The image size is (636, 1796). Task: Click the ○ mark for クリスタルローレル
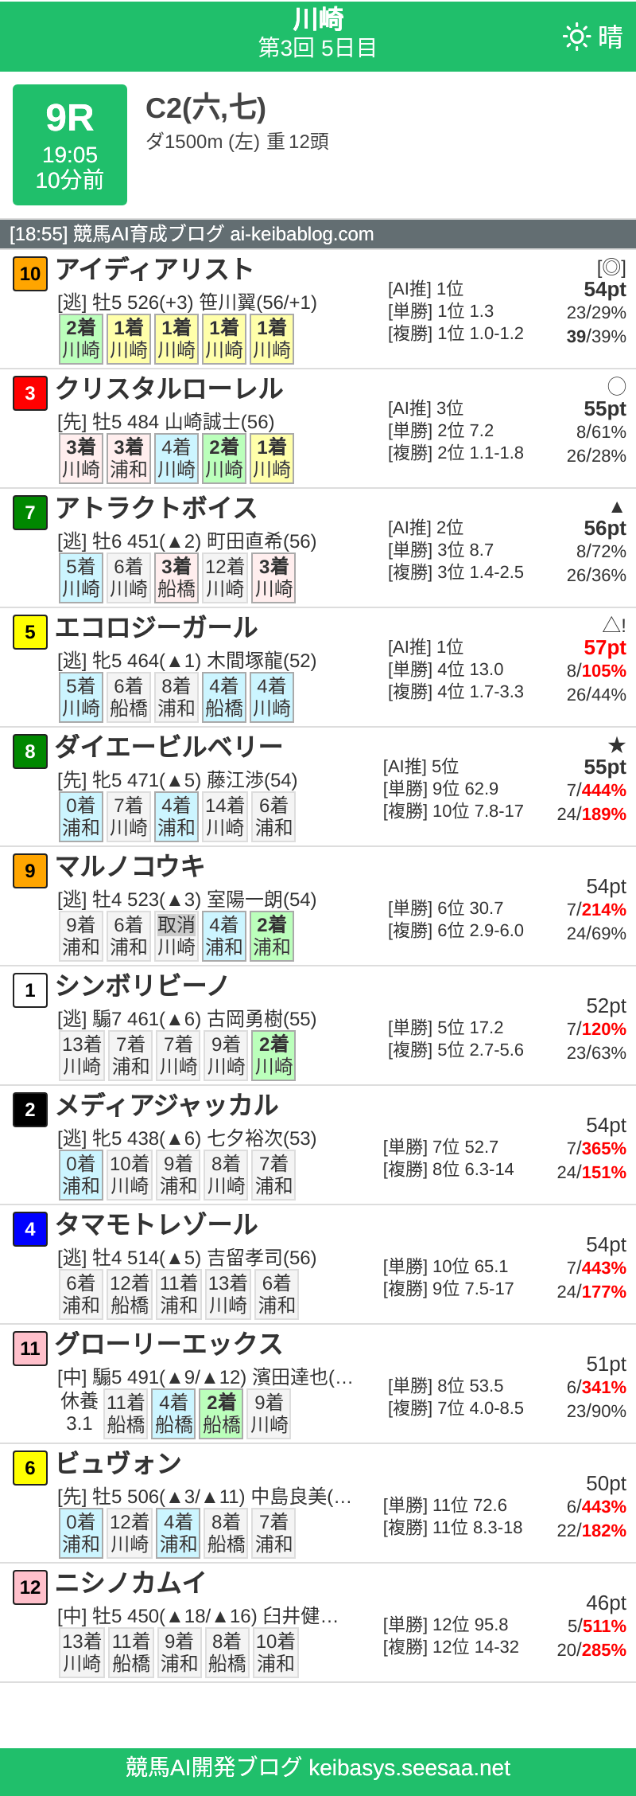[616, 385]
